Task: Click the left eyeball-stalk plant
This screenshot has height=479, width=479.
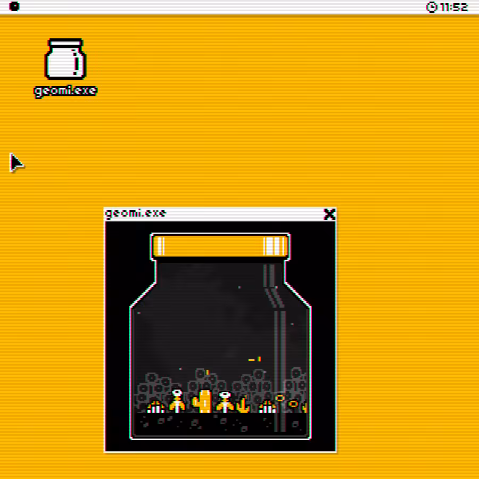Action: (x=177, y=401)
